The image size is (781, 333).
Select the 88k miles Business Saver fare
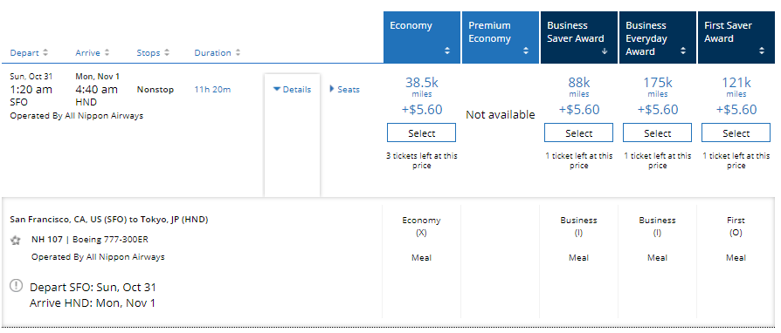pos(579,133)
